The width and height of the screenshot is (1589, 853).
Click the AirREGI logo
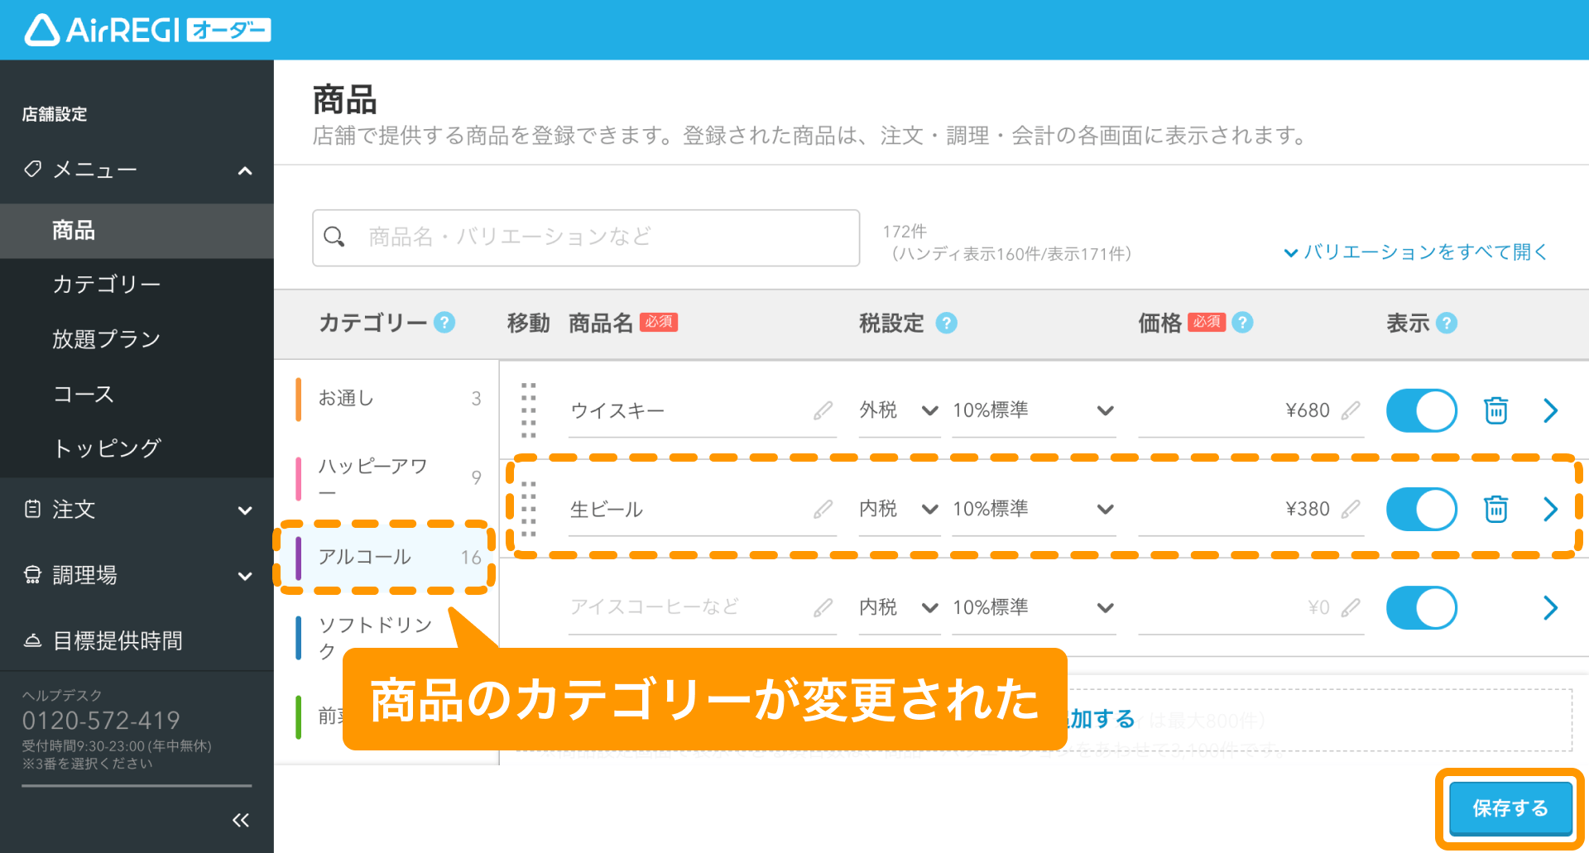click(147, 30)
